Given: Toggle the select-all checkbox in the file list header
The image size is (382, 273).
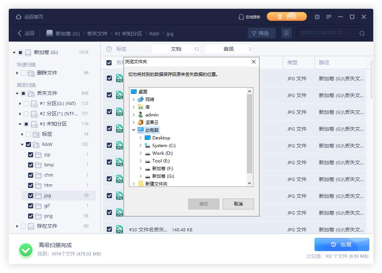Looking at the screenshot, I should coord(109,62).
